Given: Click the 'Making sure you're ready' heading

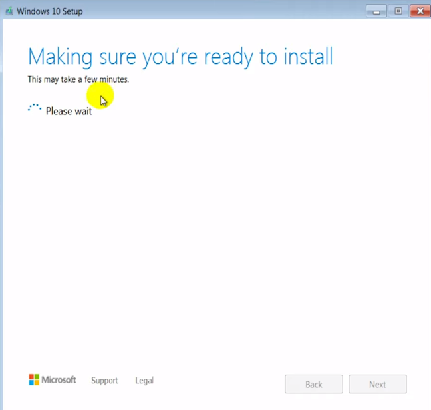Looking at the screenshot, I should click(180, 57).
